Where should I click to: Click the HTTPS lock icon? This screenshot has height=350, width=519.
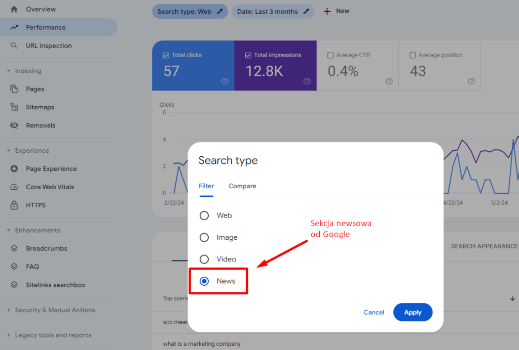[x=14, y=205]
